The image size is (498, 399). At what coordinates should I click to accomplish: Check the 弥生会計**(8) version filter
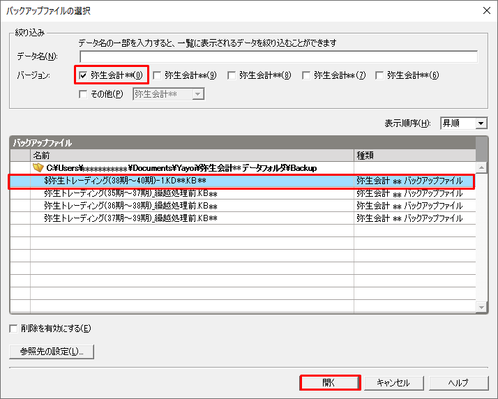click(x=232, y=75)
